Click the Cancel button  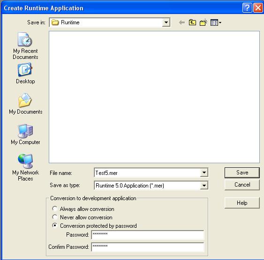[x=242, y=185]
